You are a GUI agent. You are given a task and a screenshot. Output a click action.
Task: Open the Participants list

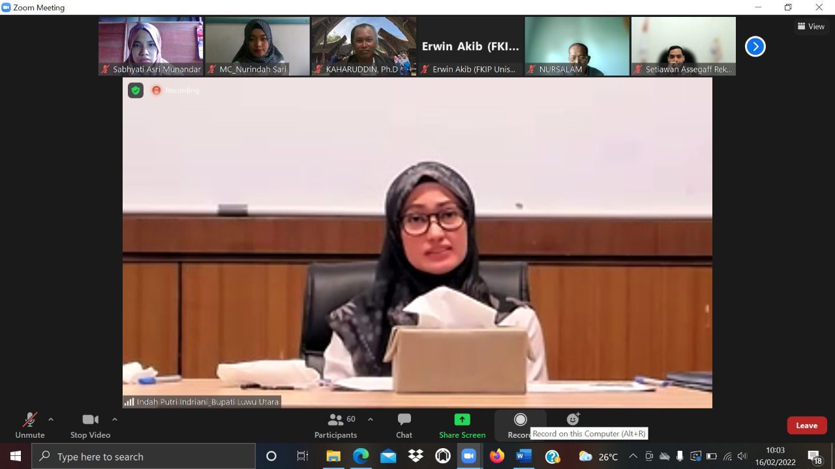click(336, 425)
